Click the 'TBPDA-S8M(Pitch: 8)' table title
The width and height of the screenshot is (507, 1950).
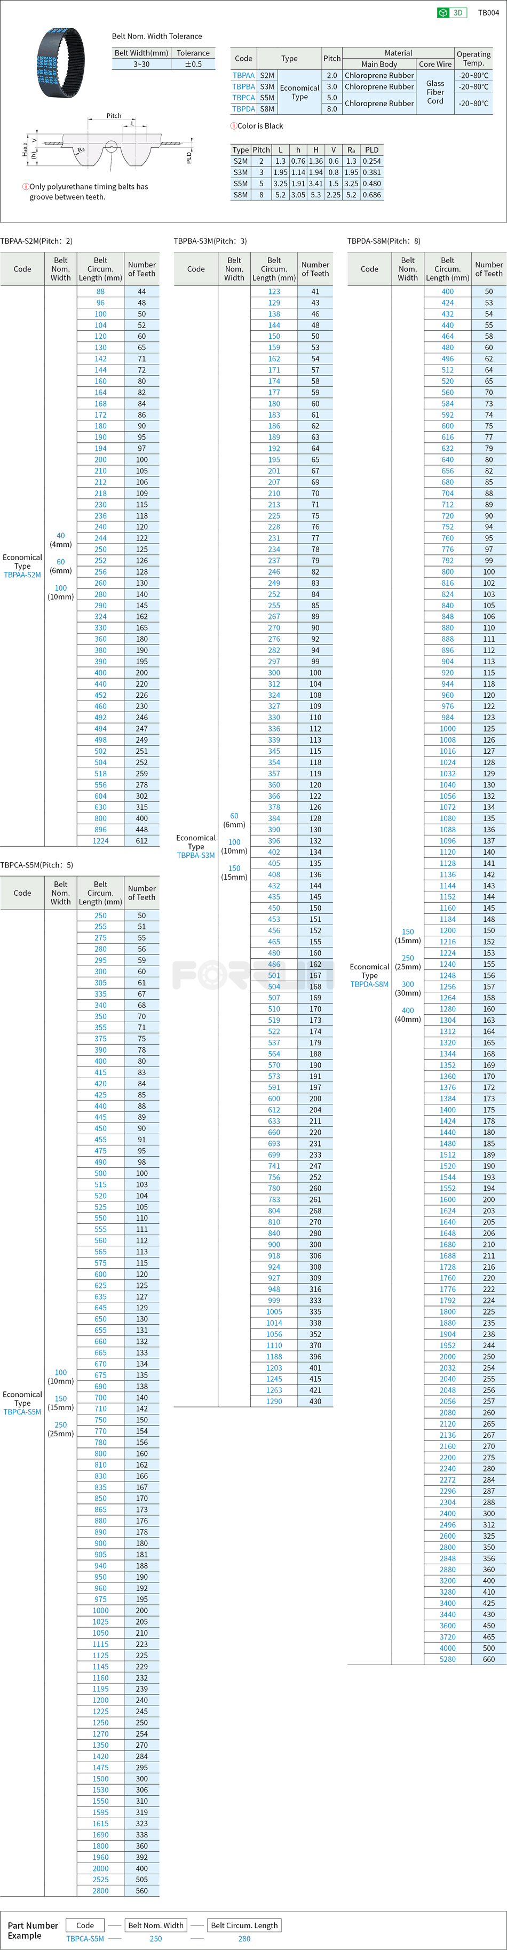[x=384, y=241]
